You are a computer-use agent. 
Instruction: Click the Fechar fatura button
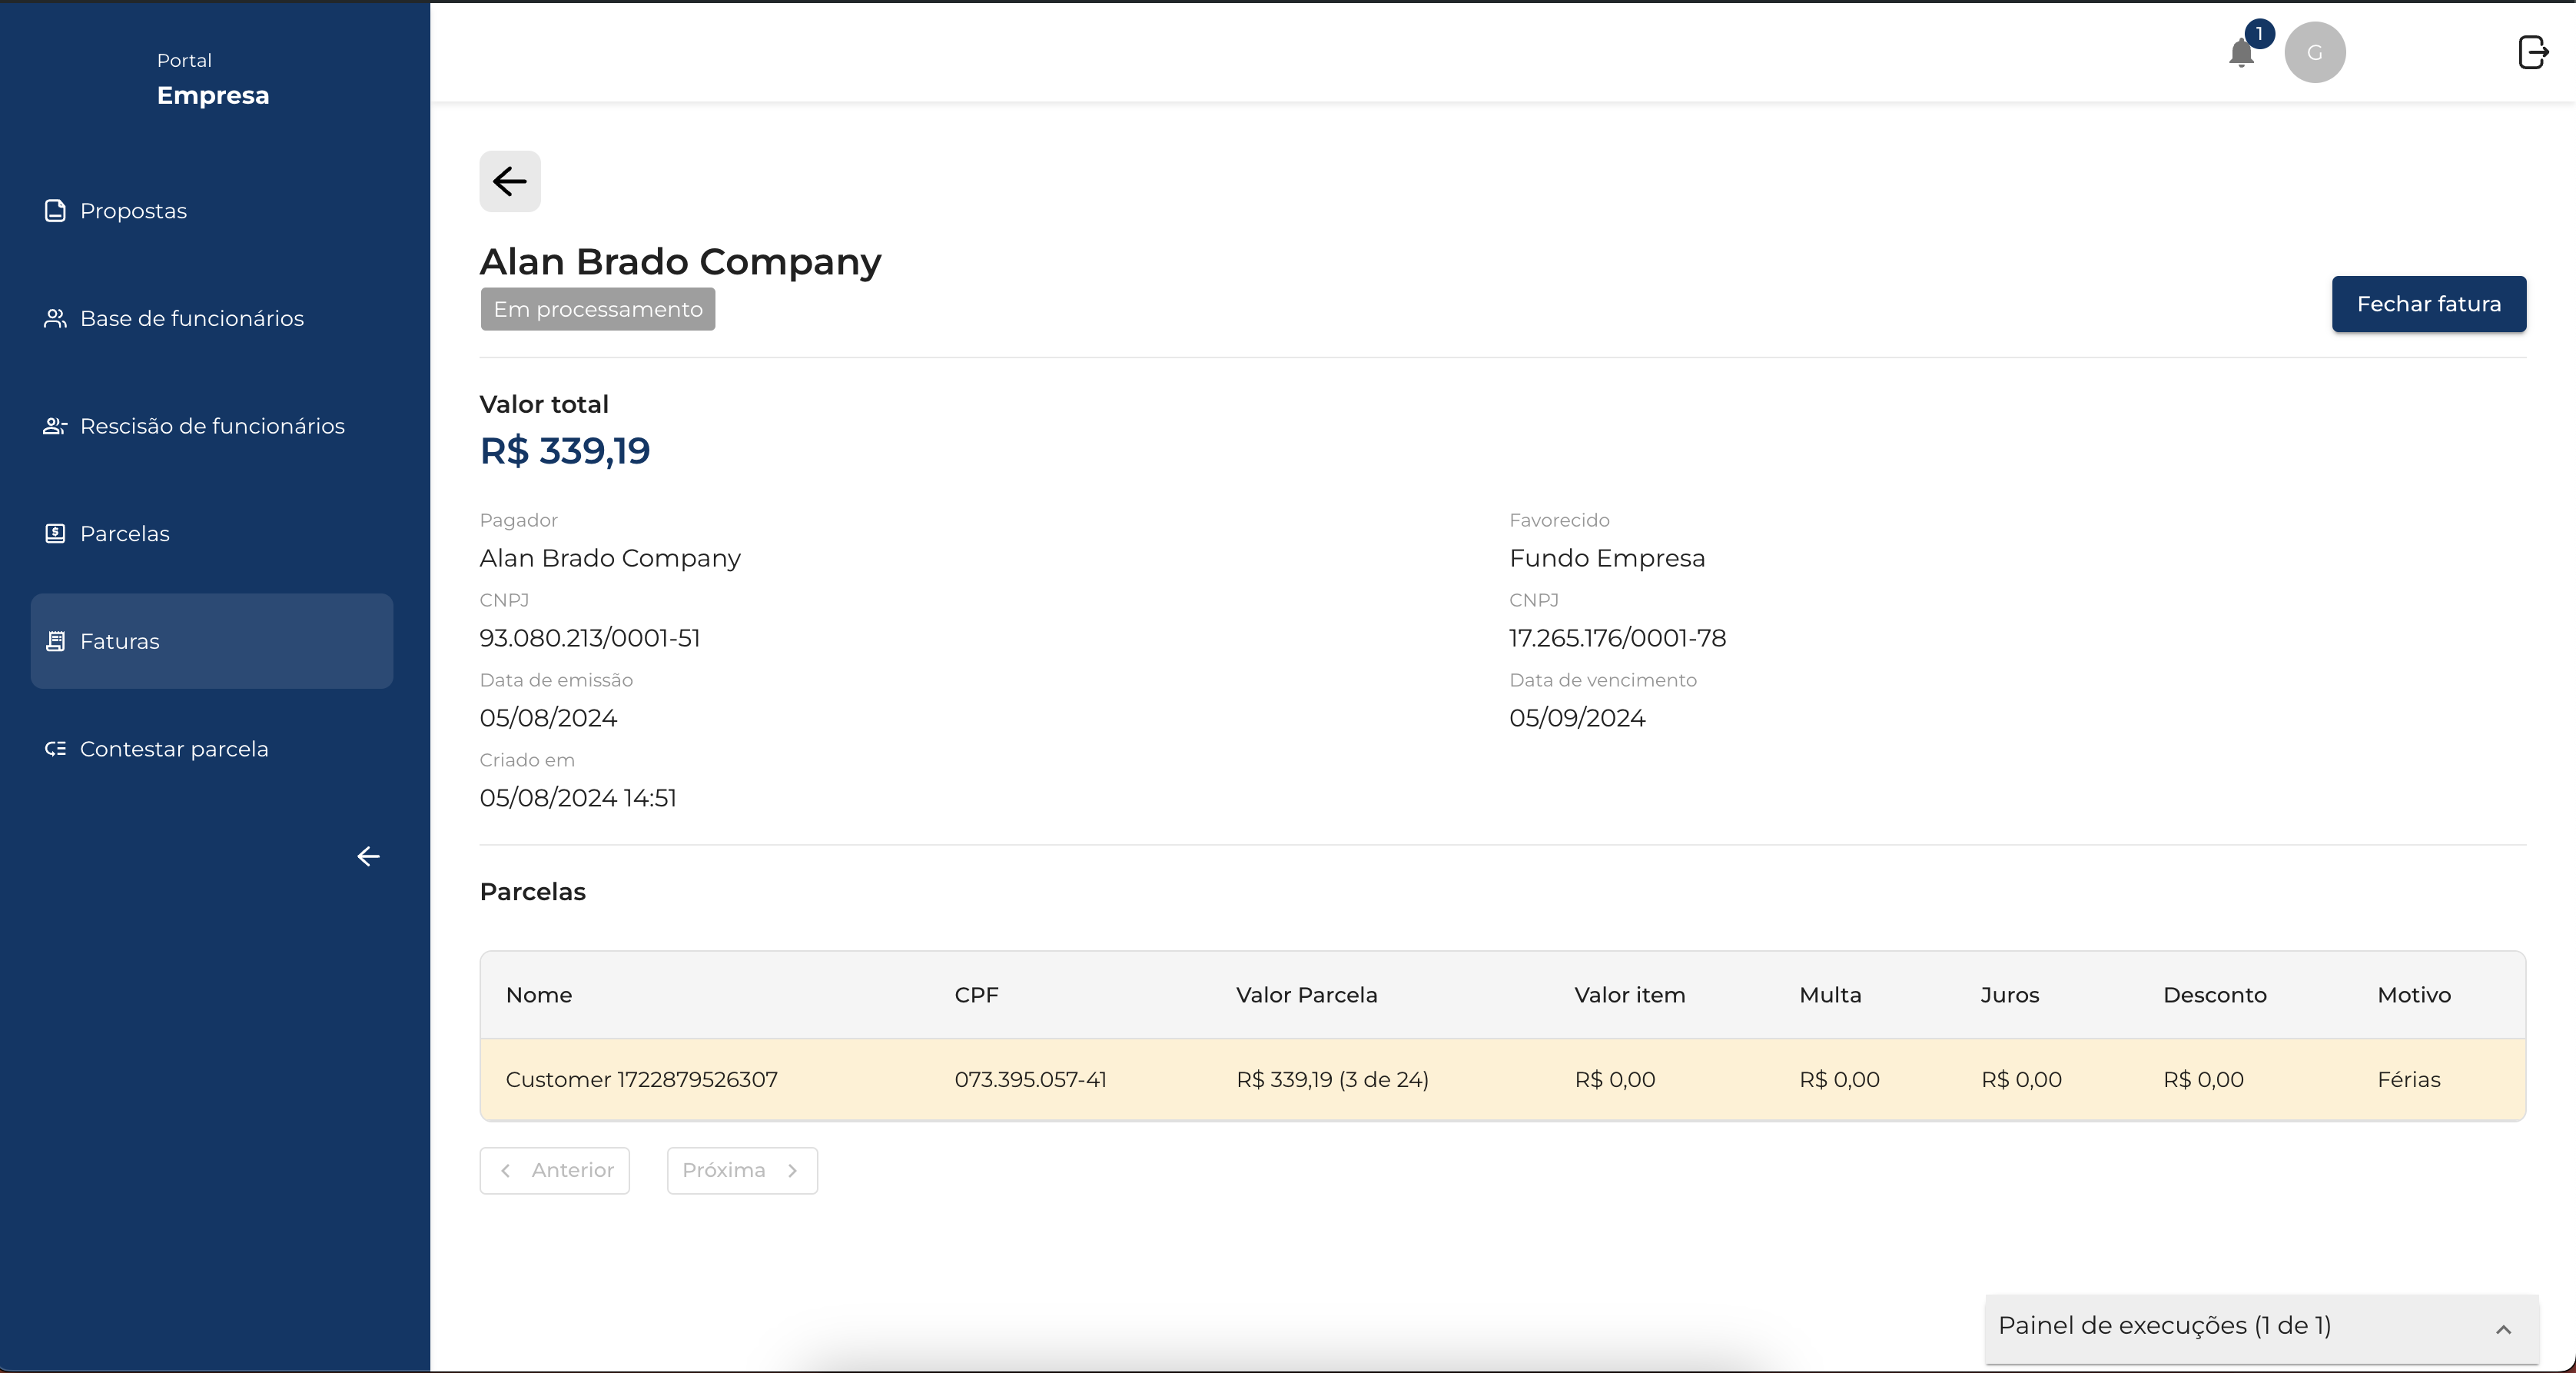2428,304
